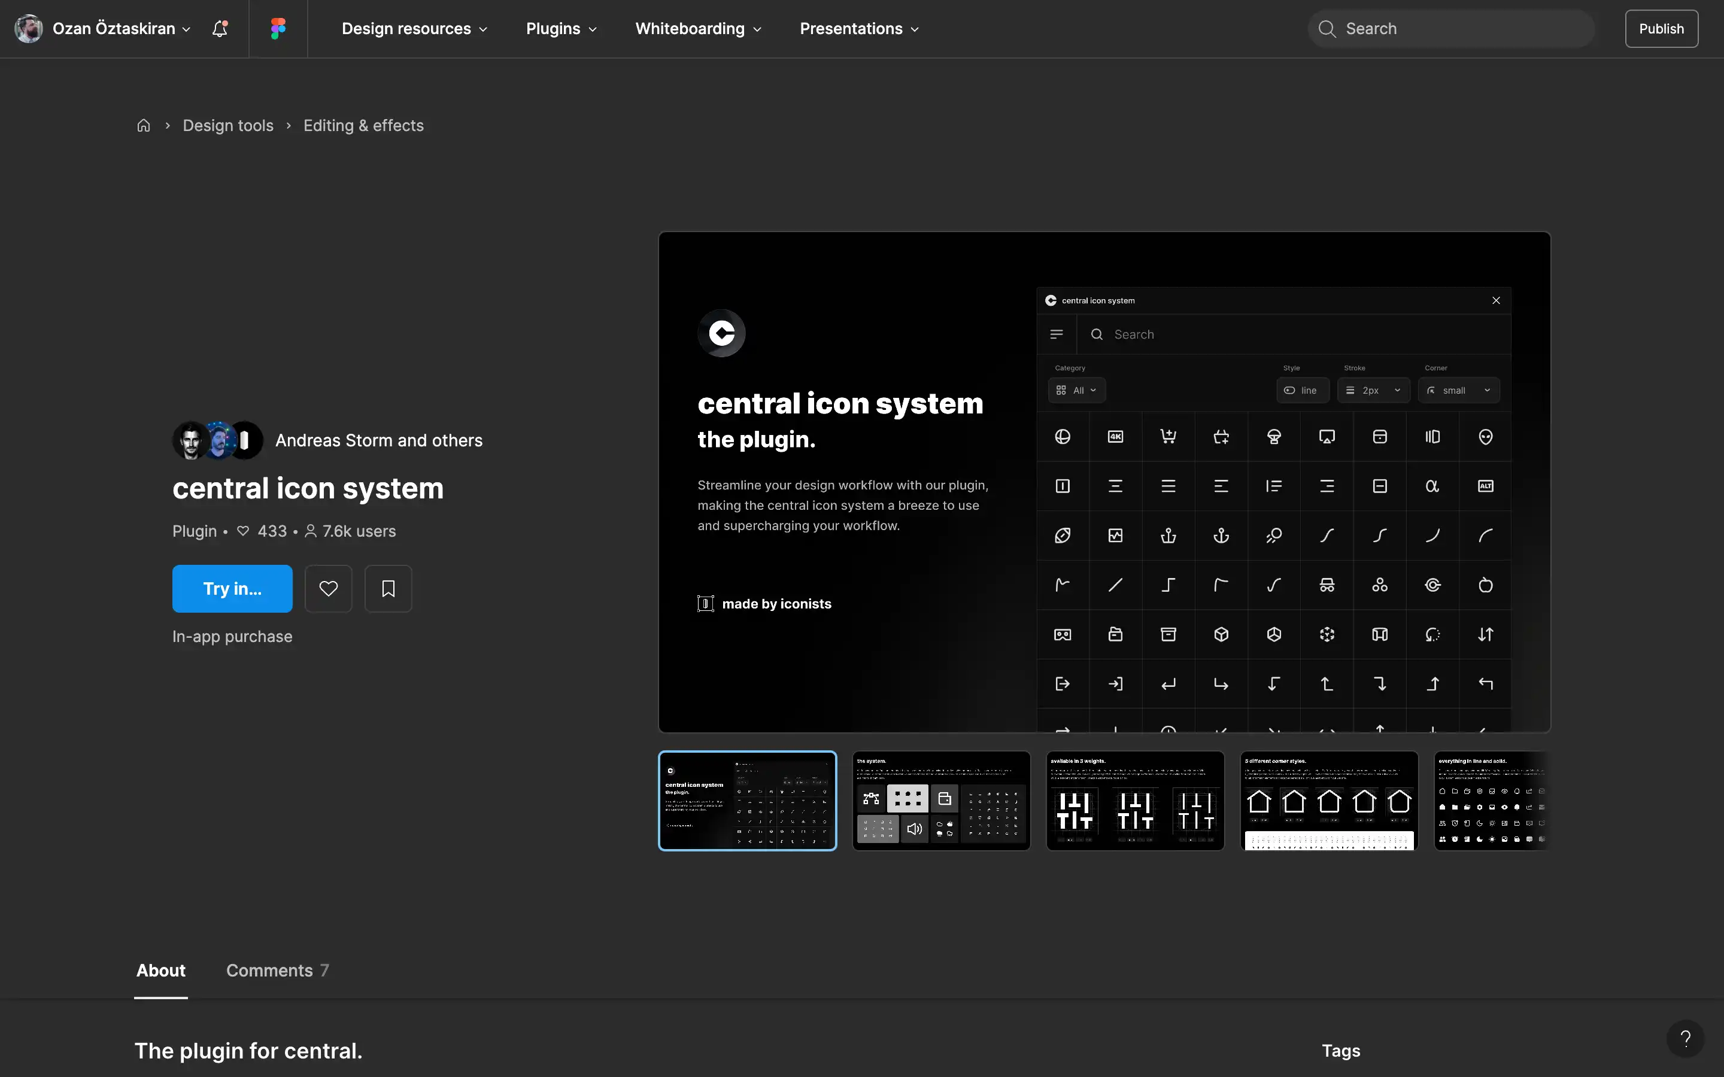Screen dimensions: 1724x1077
Task: Click the airplay screen icon in grid
Action: (x=1327, y=437)
